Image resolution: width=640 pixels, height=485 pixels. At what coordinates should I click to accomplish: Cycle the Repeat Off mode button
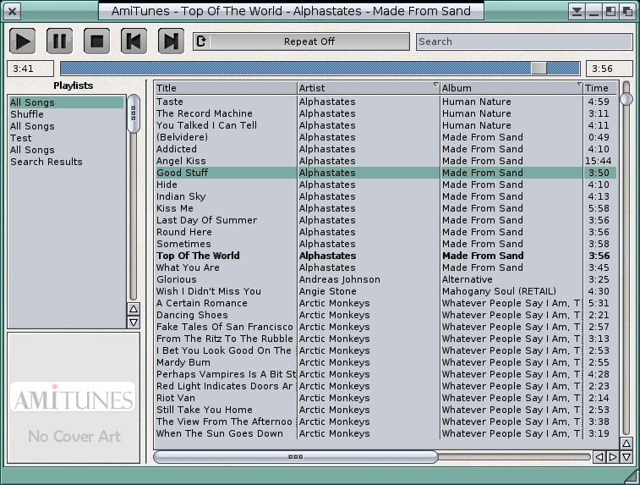click(x=301, y=41)
